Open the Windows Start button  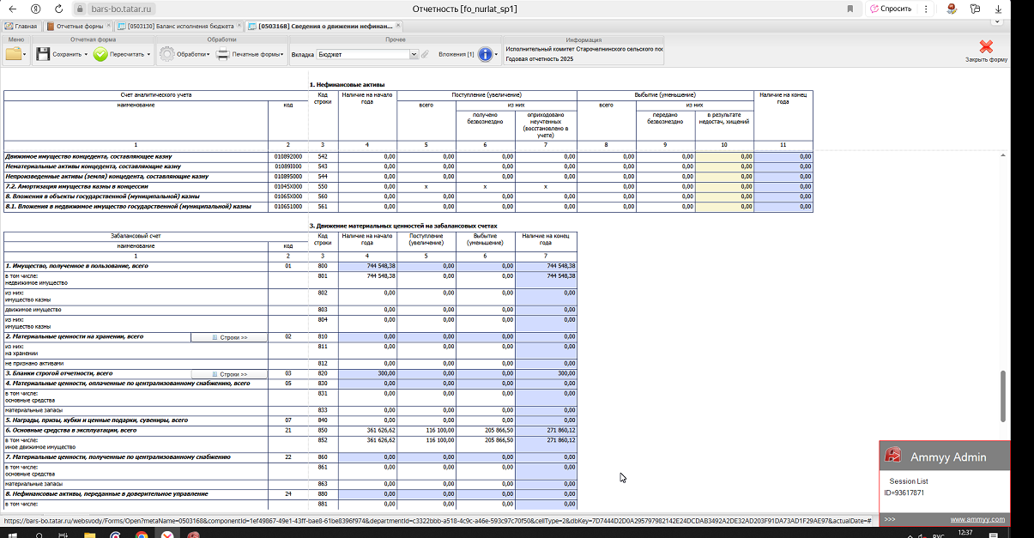coord(13,534)
